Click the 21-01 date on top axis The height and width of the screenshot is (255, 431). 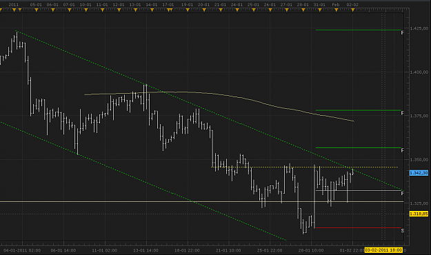pos(220,5)
